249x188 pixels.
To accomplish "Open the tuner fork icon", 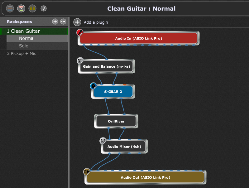I will 44,8.
